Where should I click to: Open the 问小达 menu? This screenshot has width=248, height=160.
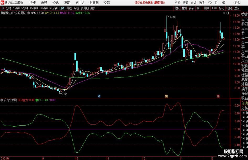80,3
